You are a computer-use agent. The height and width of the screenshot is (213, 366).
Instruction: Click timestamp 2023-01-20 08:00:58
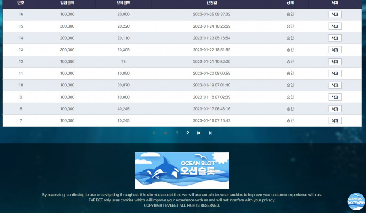coord(211,74)
